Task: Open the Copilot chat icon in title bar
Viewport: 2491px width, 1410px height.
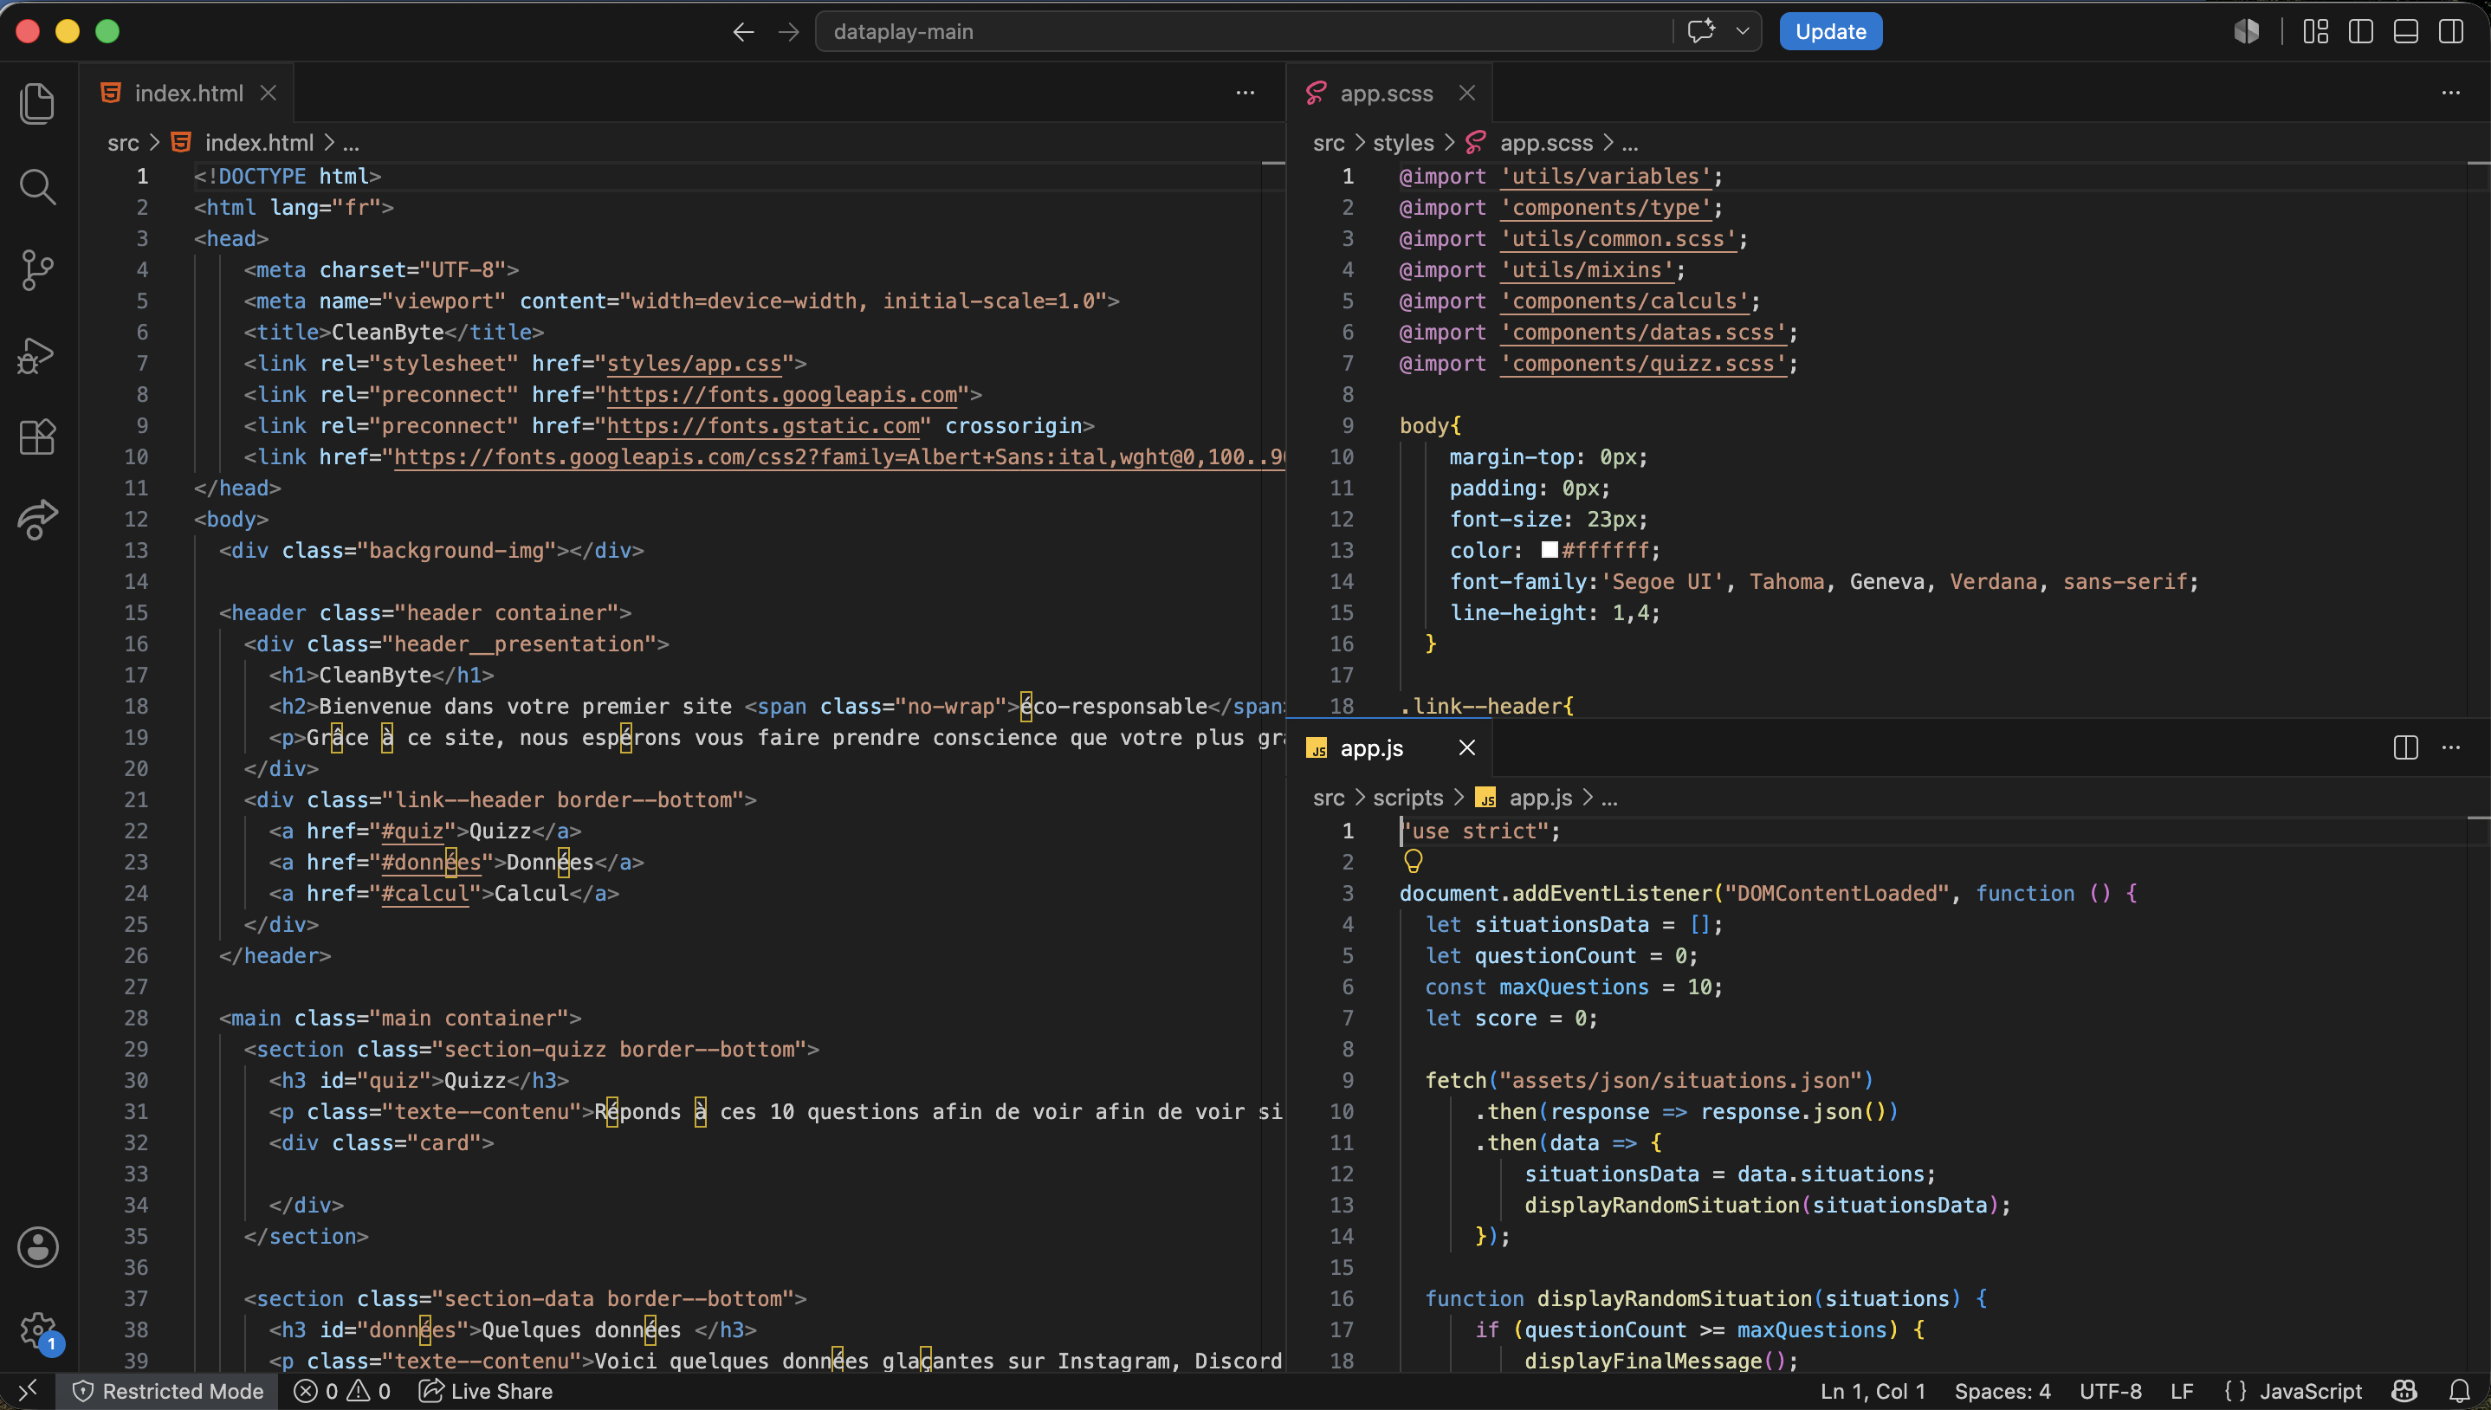Action: pyautogui.click(x=1701, y=31)
